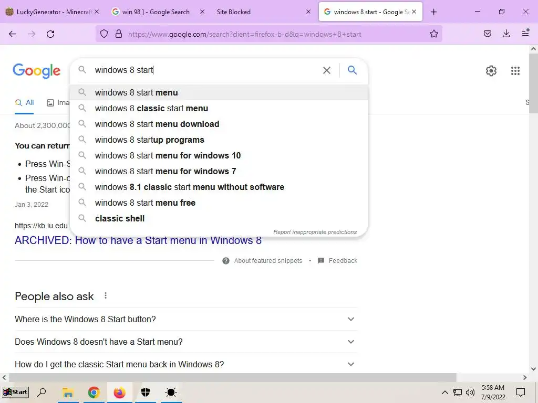Open the Firefox downloads panel

[x=506, y=34]
